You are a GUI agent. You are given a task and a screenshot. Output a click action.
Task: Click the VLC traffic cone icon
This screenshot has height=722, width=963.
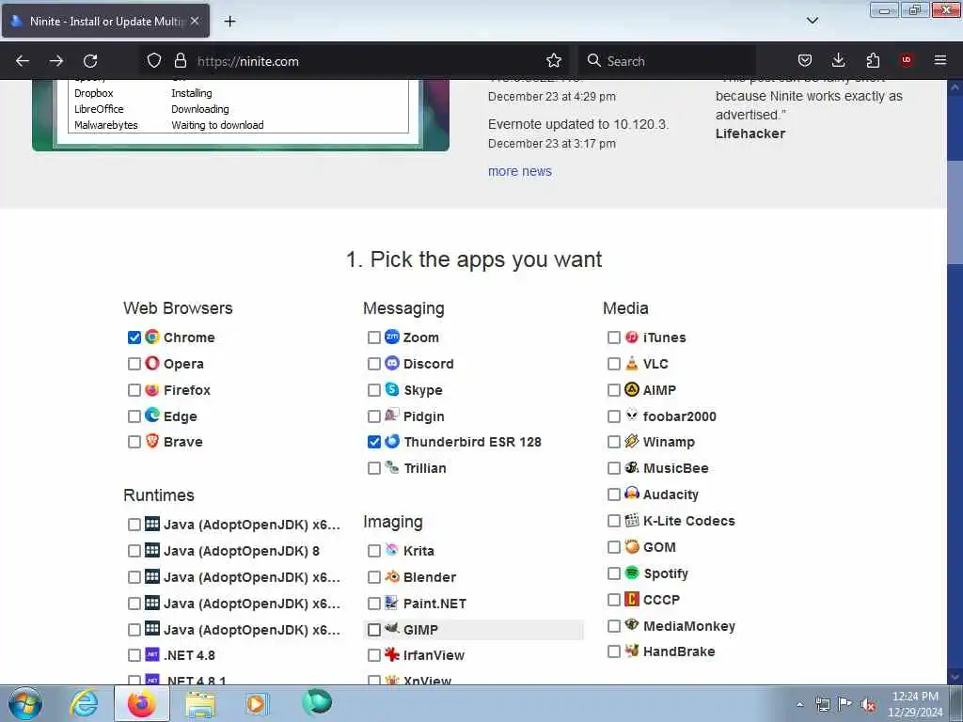(x=631, y=363)
